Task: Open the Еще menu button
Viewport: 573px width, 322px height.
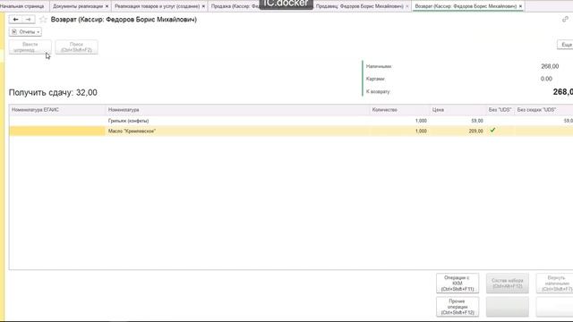Action: coord(566,45)
